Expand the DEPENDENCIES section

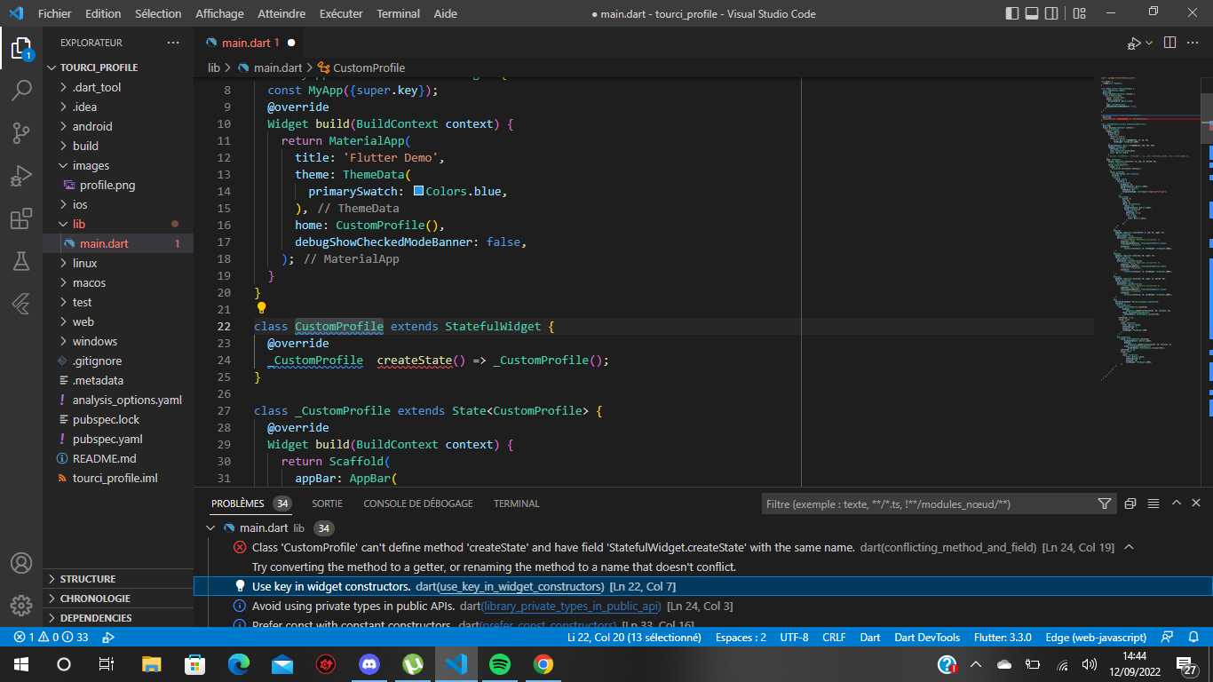[x=118, y=618]
